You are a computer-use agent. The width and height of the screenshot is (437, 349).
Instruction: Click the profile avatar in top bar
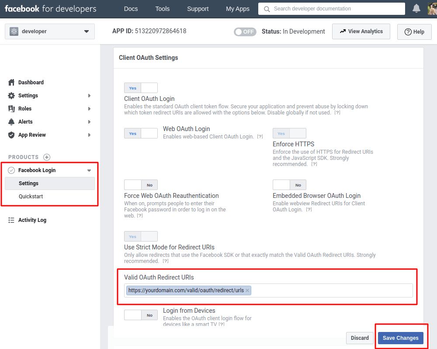[431, 8]
